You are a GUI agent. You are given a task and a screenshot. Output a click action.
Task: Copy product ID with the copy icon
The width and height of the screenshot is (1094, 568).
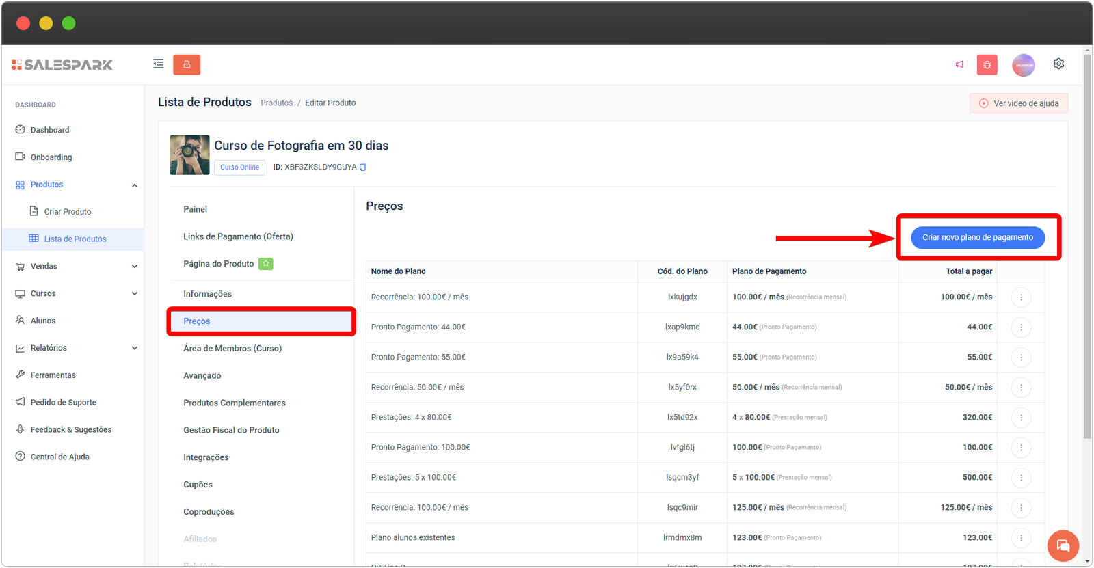tap(363, 167)
